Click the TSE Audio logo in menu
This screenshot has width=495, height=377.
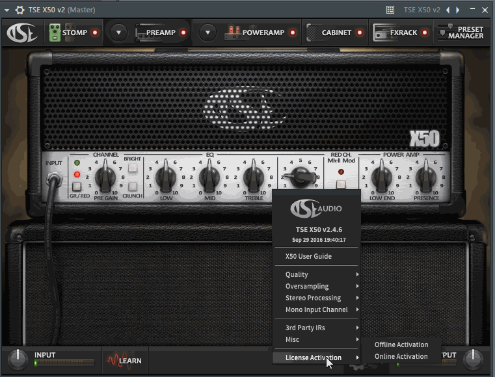click(x=316, y=208)
